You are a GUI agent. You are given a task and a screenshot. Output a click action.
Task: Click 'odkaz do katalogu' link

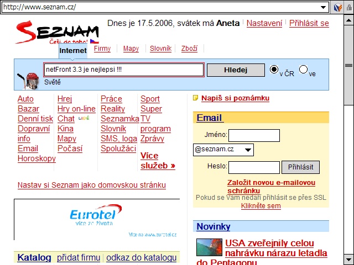click(x=142, y=258)
